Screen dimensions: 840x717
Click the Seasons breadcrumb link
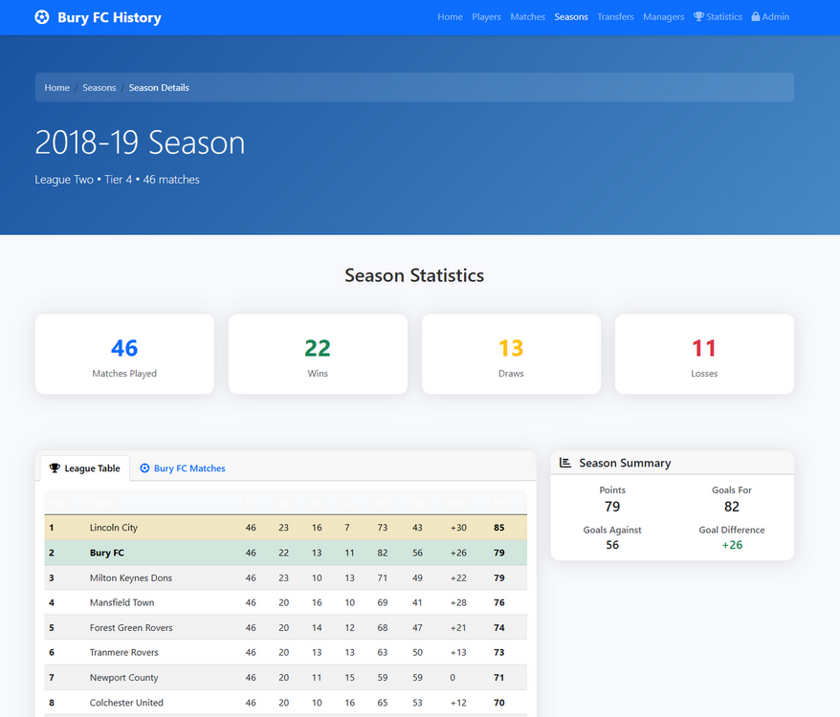(x=99, y=87)
